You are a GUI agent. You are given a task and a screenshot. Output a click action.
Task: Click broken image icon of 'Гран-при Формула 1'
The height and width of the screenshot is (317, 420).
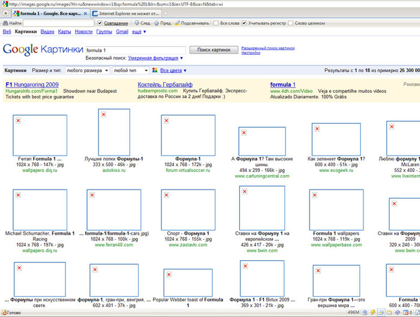[x=318, y=271]
